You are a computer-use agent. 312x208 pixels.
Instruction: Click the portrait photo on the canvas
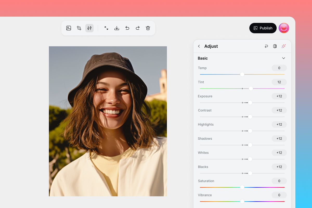(x=108, y=121)
